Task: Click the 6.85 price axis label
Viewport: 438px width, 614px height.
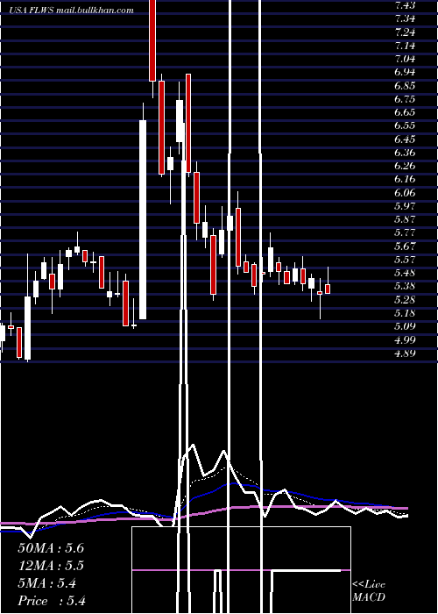Action: click(405, 85)
